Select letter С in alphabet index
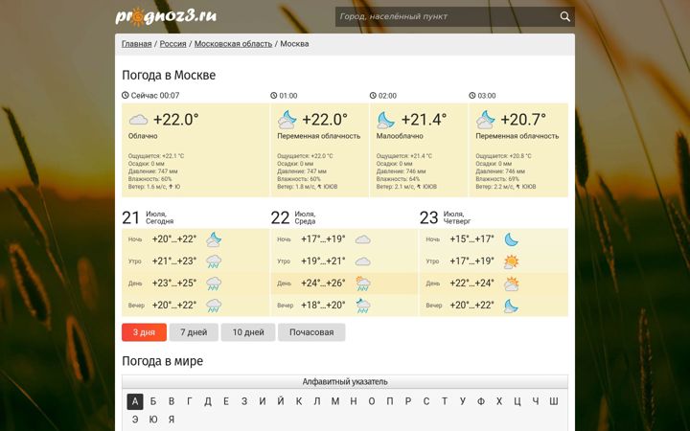The image size is (690, 431). [x=426, y=401]
